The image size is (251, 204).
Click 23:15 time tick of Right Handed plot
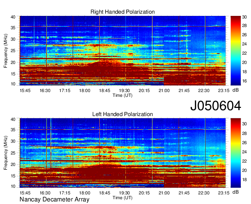224,91
